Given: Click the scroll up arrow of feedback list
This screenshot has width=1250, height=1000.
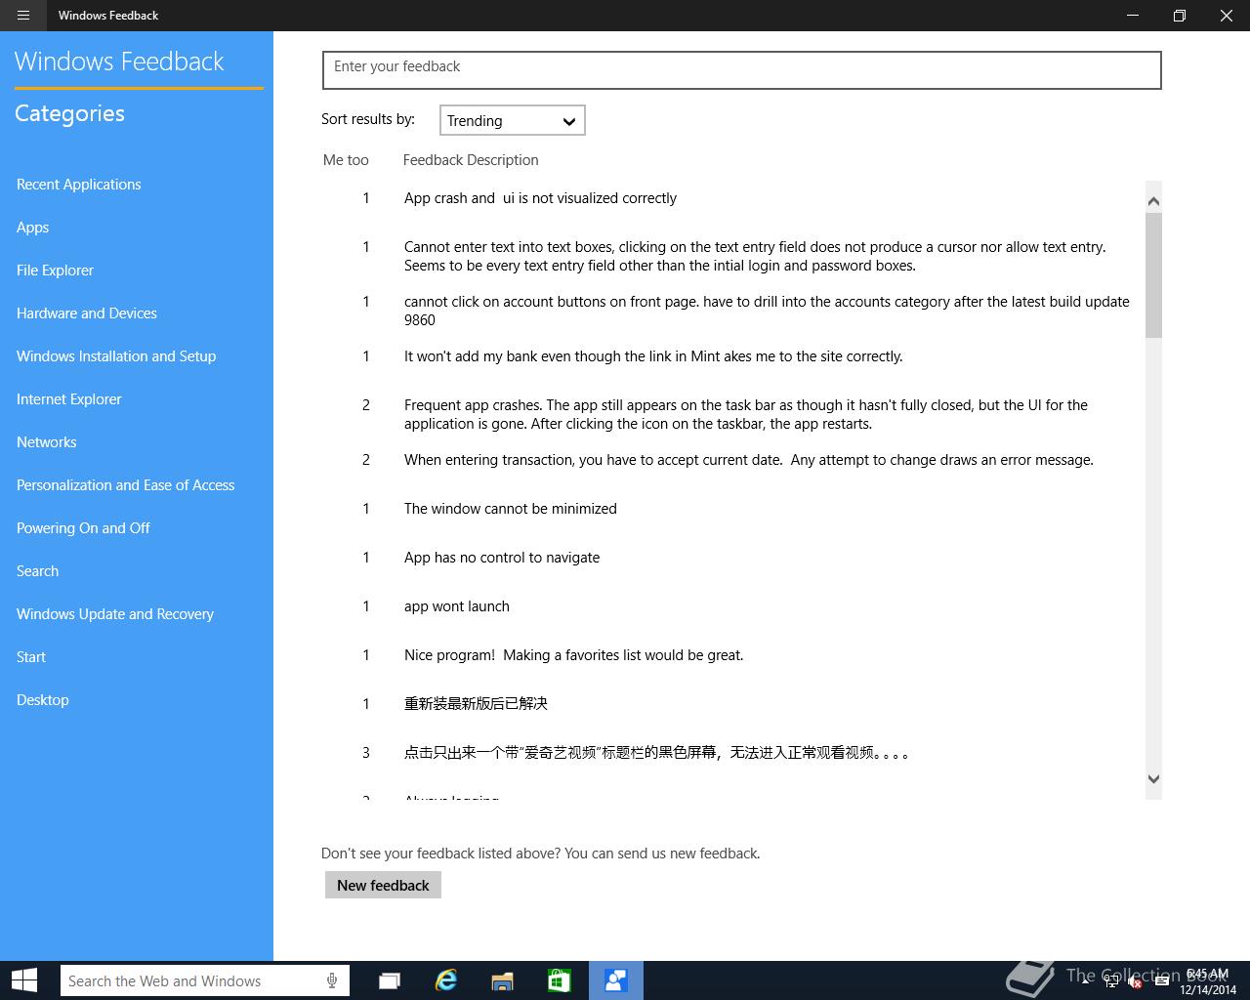Looking at the screenshot, I should tap(1153, 201).
